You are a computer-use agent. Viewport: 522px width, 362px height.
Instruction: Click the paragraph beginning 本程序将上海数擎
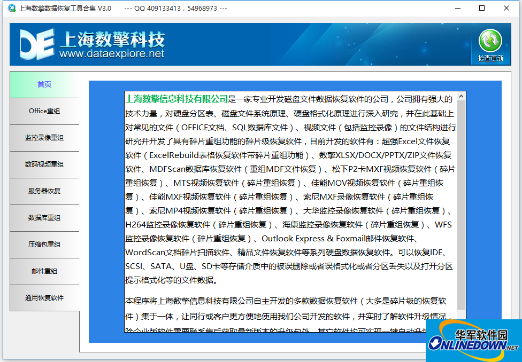tap(289, 316)
